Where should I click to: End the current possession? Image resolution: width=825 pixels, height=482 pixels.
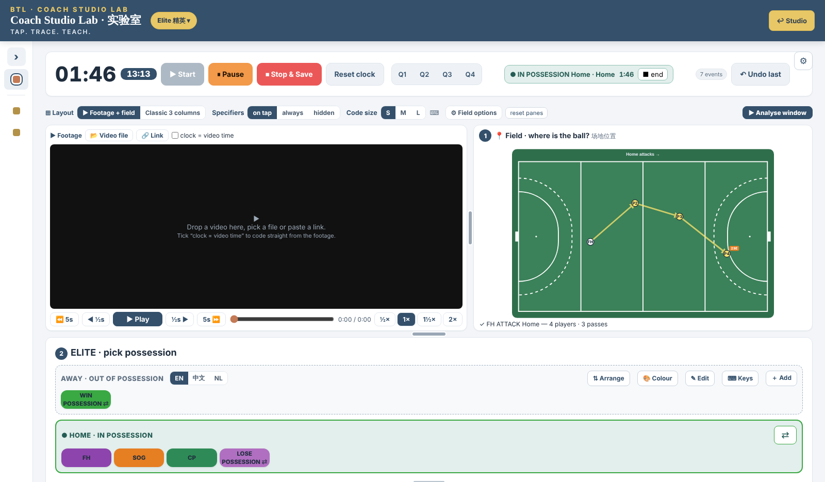(x=653, y=74)
